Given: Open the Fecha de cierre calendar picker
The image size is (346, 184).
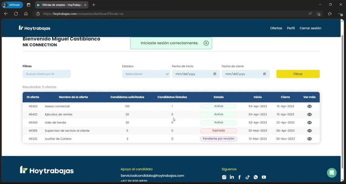Looking at the screenshot, I should pos(264,74).
